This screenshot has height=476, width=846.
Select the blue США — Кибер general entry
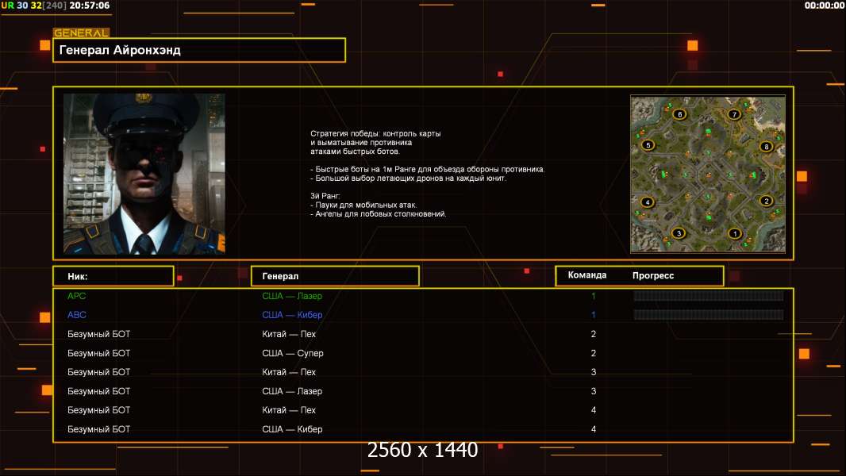292,315
